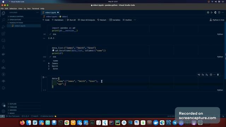Image resolution: width=226 pixels, height=127 pixels.
Task: Click tabnine starter in the status bar
Action: coord(48,116)
